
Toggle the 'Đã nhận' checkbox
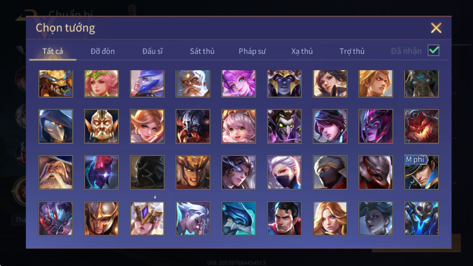[x=434, y=50]
